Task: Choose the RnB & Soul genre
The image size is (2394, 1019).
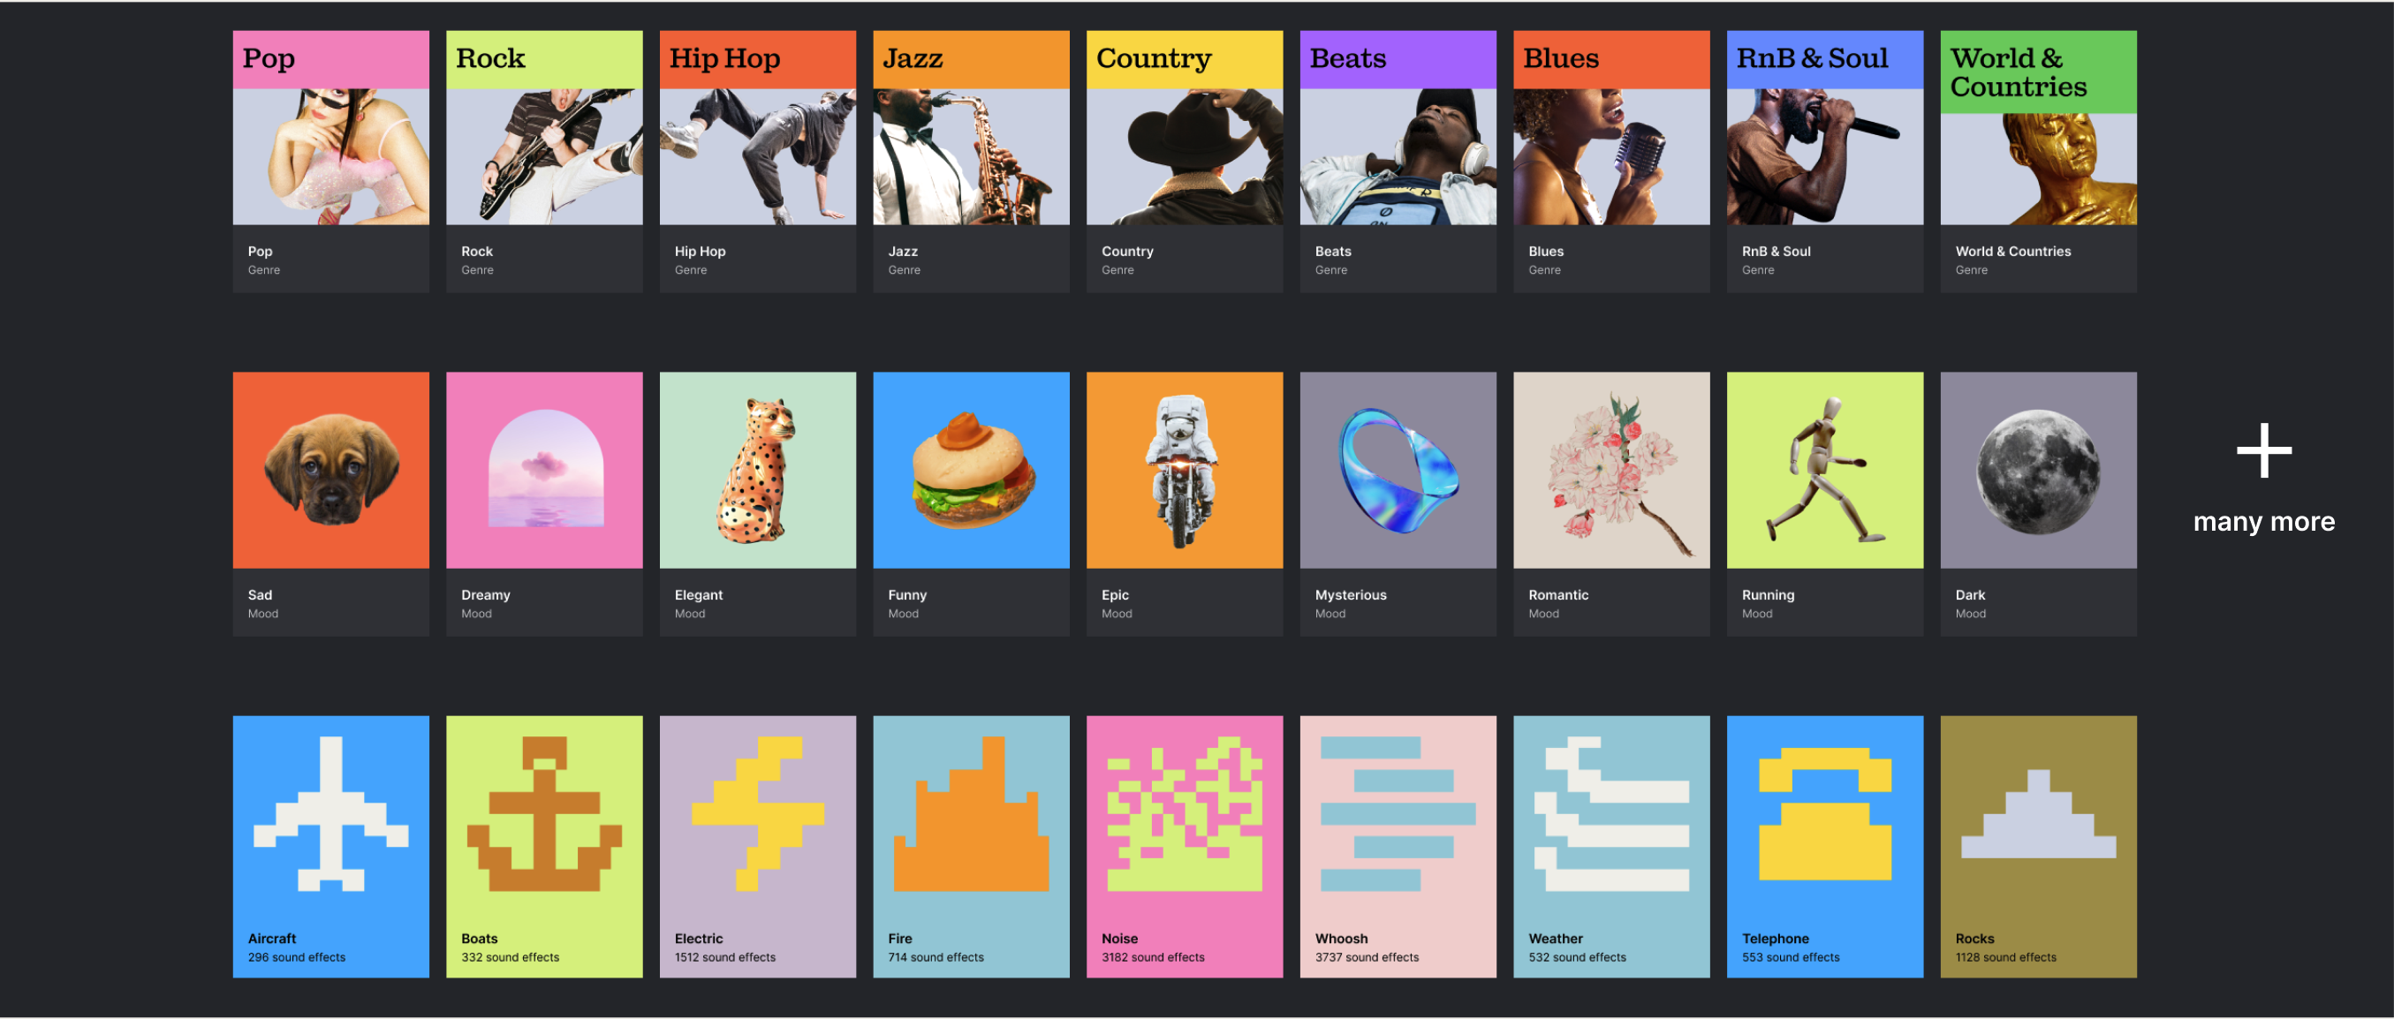Action: 1824,162
